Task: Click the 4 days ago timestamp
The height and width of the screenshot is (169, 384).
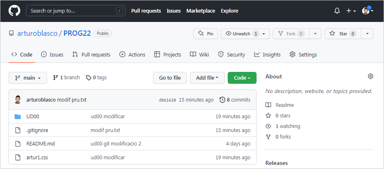Action: click(238, 144)
